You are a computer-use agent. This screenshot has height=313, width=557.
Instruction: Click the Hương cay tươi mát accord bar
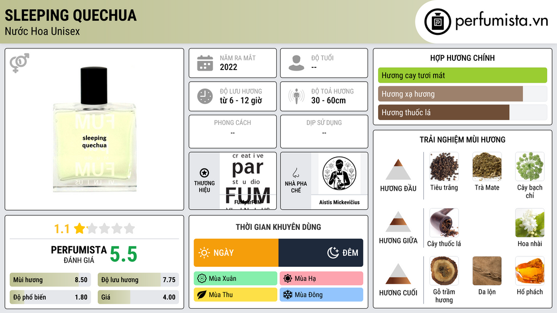pyautogui.click(x=462, y=75)
